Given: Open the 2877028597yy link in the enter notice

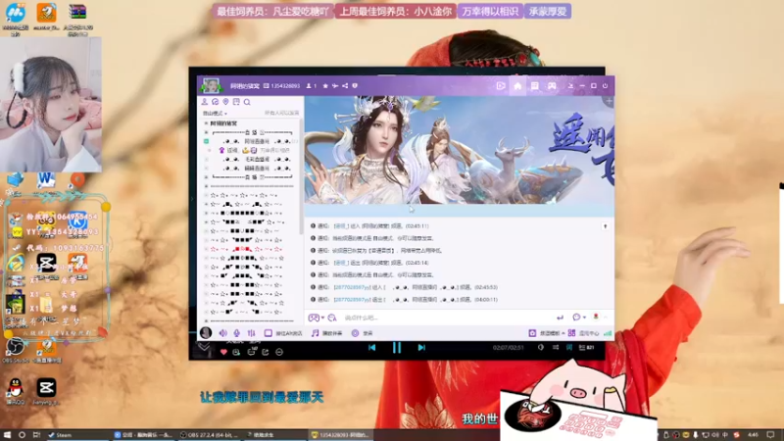Looking at the screenshot, I should click(352, 287).
